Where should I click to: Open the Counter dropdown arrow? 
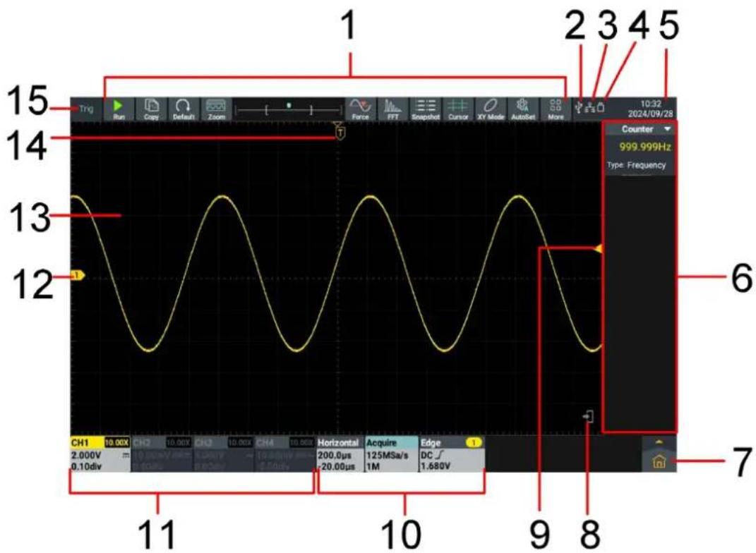click(x=667, y=129)
